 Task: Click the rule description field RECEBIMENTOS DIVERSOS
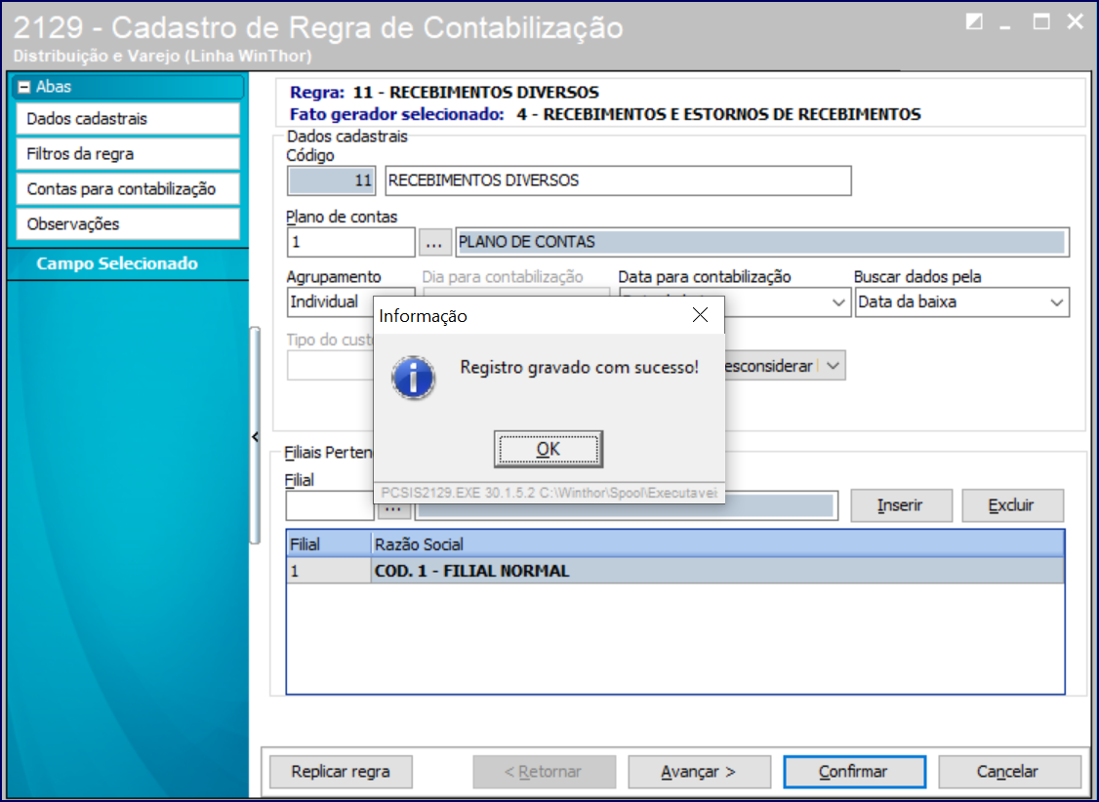(x=618, y=180)
